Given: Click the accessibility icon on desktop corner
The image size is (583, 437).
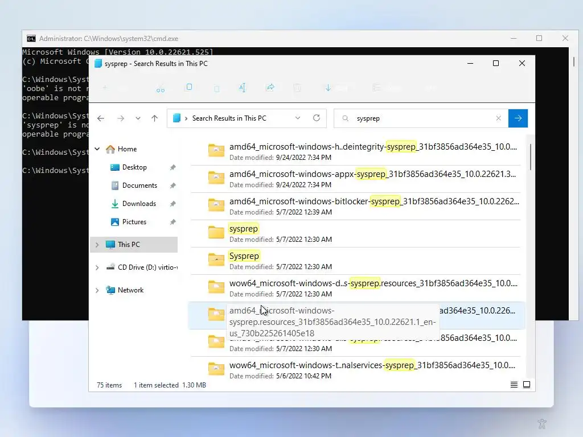Looking at the screenshot, I should click(542, 423).
